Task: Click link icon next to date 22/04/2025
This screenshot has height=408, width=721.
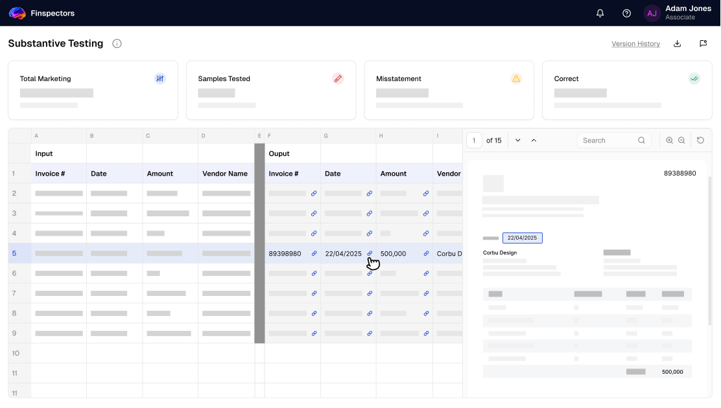Action: [x=370, y=254]
